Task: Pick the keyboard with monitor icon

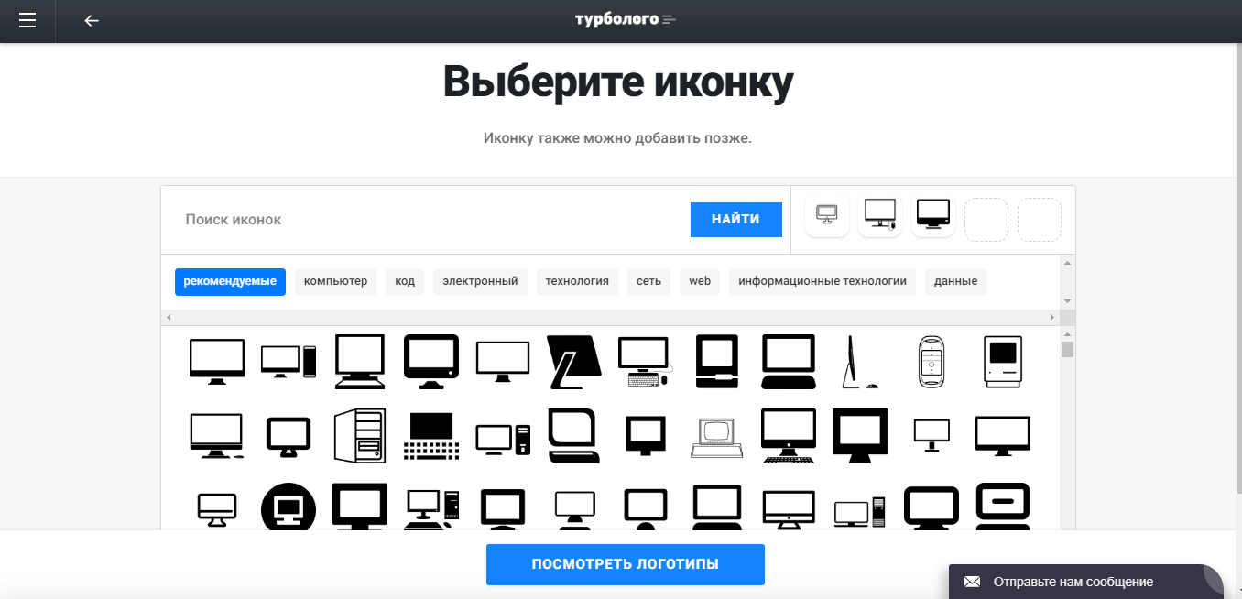Action: point(430,435)
